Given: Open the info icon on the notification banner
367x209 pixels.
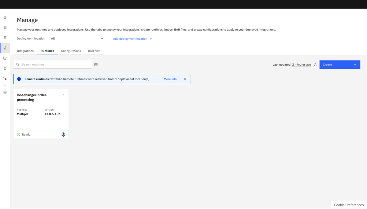Looking at the screenshot, I should tap(19, 79).
